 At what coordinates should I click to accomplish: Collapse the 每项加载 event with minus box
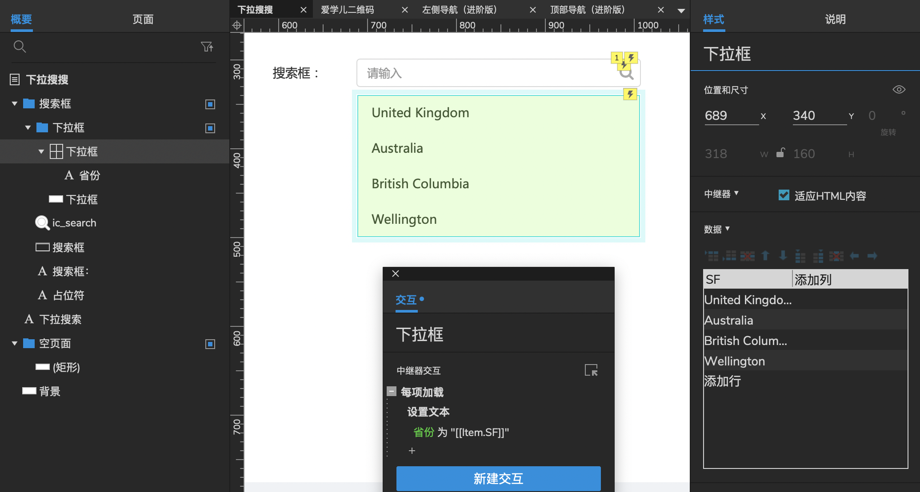[x=392, y=391]
